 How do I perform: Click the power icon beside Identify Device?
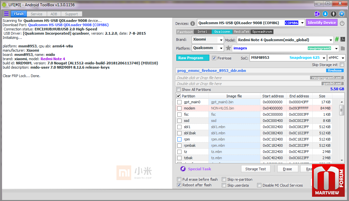click(x=342, y=23)
